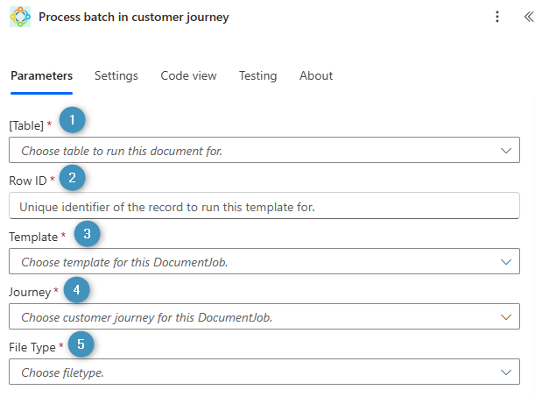The image size is (535, 397).
Task: Select the 'Choose template for this DocumentJob' box
Action: coord(254,261)
